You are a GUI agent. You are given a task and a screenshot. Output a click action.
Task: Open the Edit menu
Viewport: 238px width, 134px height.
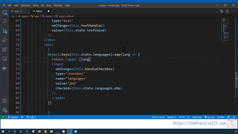16,5
